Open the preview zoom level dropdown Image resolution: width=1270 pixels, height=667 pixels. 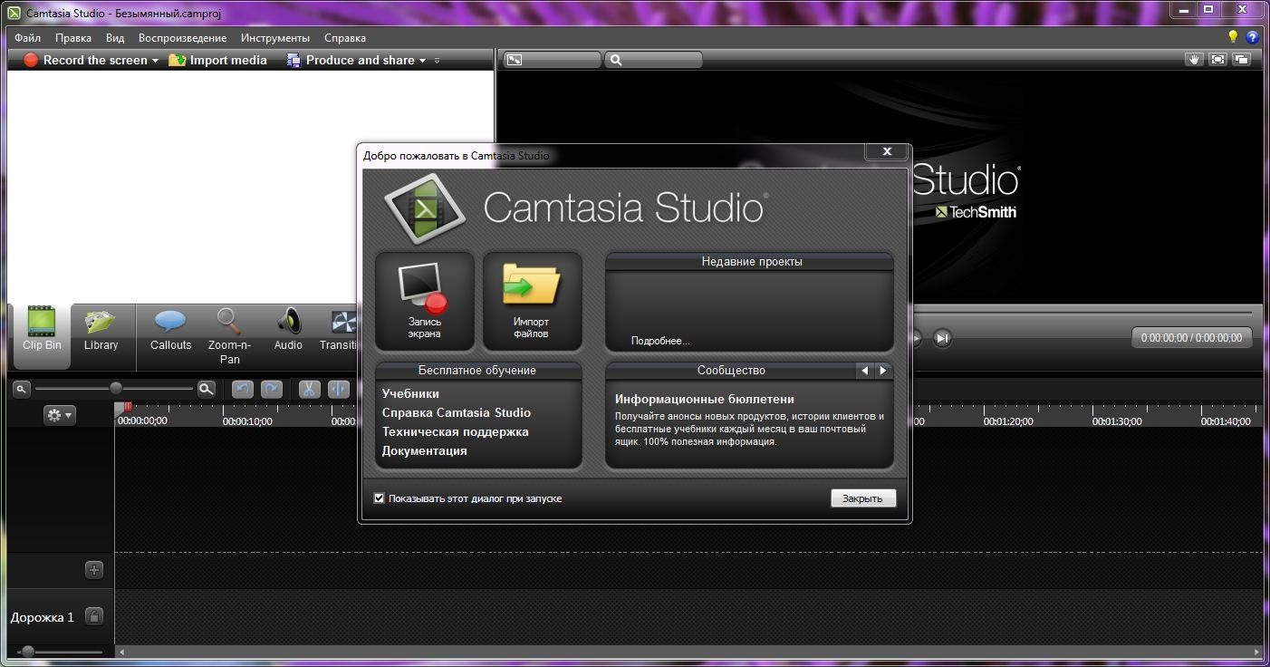click(653, 60)
